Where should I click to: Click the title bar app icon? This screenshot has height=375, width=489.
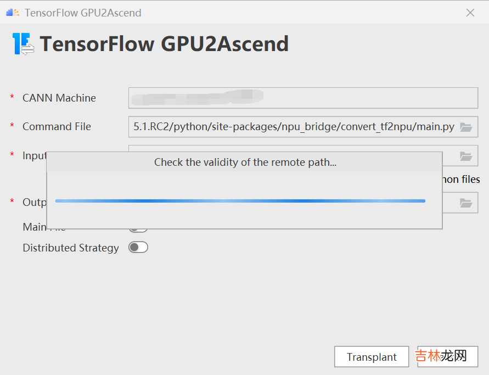click(x=12, y=12)
